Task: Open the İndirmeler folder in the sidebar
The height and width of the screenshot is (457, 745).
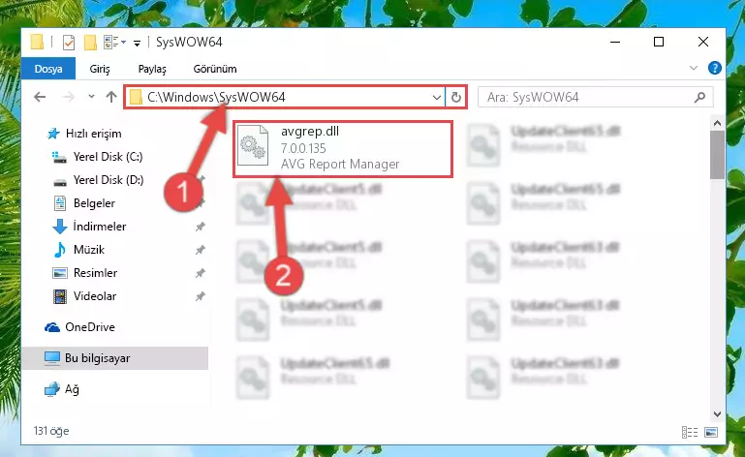Action: click(89, 227)
